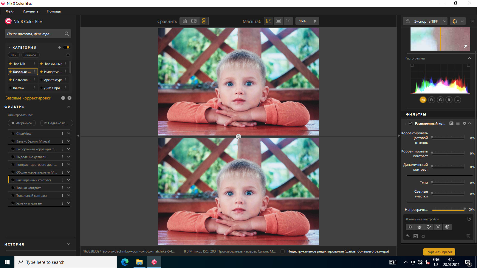Add a control point in local adjustments

click(x=410, y=227)
